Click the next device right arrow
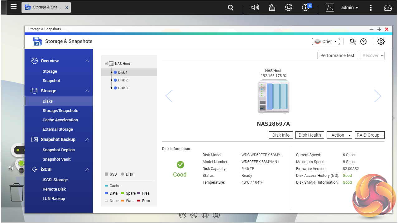Screen dimensions: 398x223 click(377, 96)
